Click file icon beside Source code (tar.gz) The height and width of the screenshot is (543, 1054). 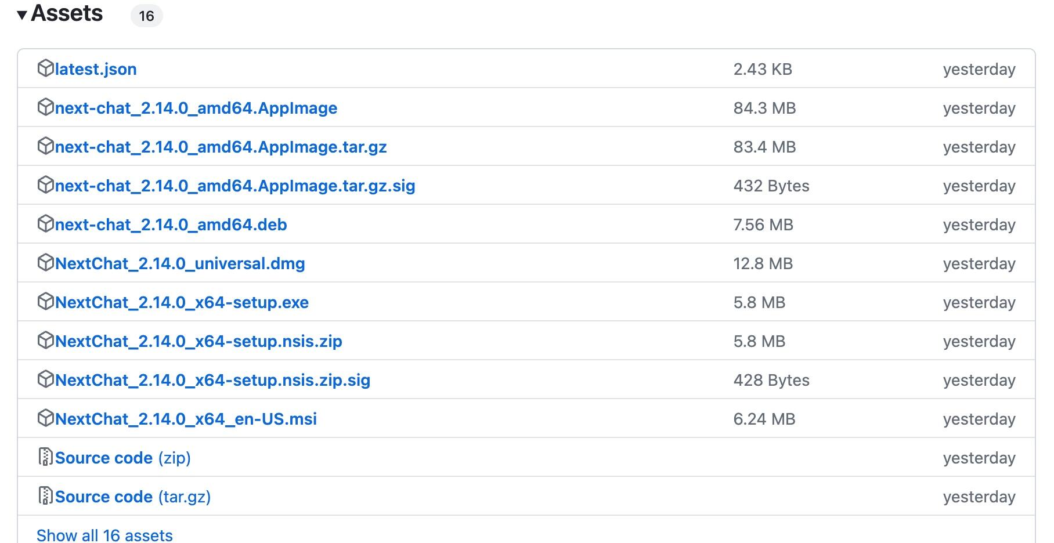click(45, 496)
